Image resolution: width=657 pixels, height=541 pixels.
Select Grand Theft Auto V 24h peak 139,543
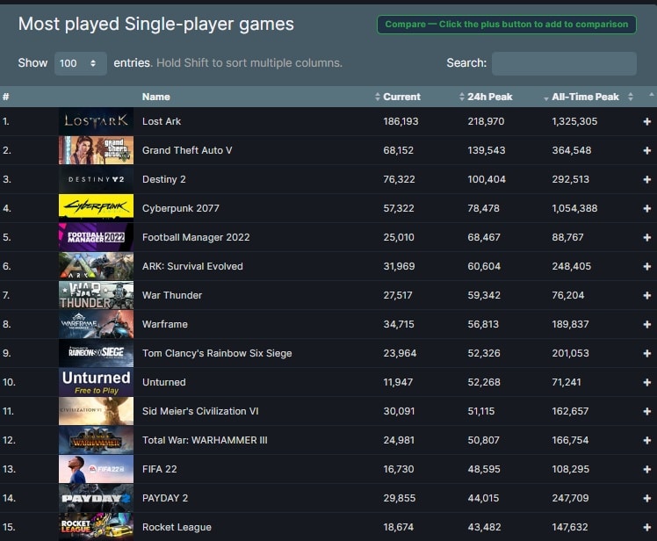point(486,150)
